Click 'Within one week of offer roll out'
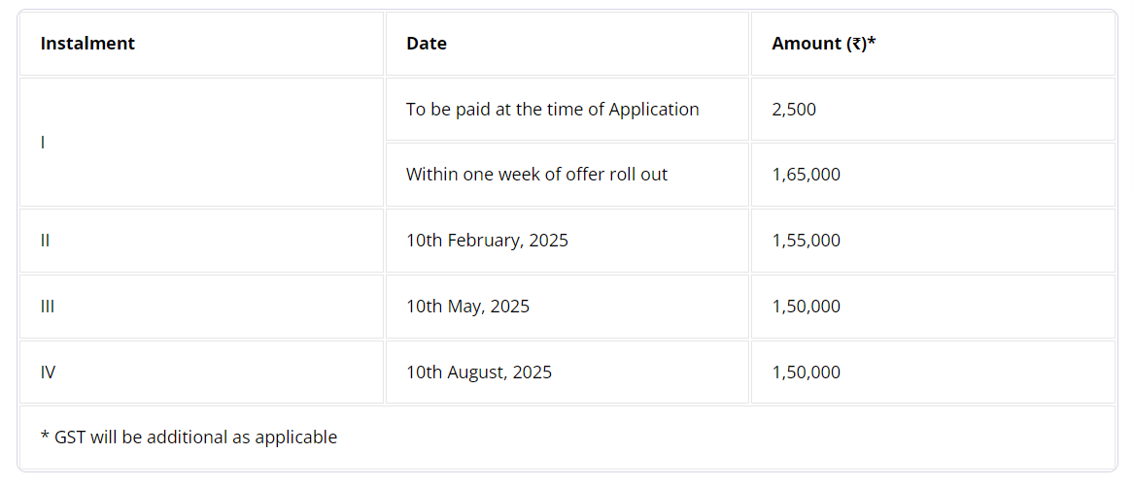The image size is (1134, 486). 536,175
